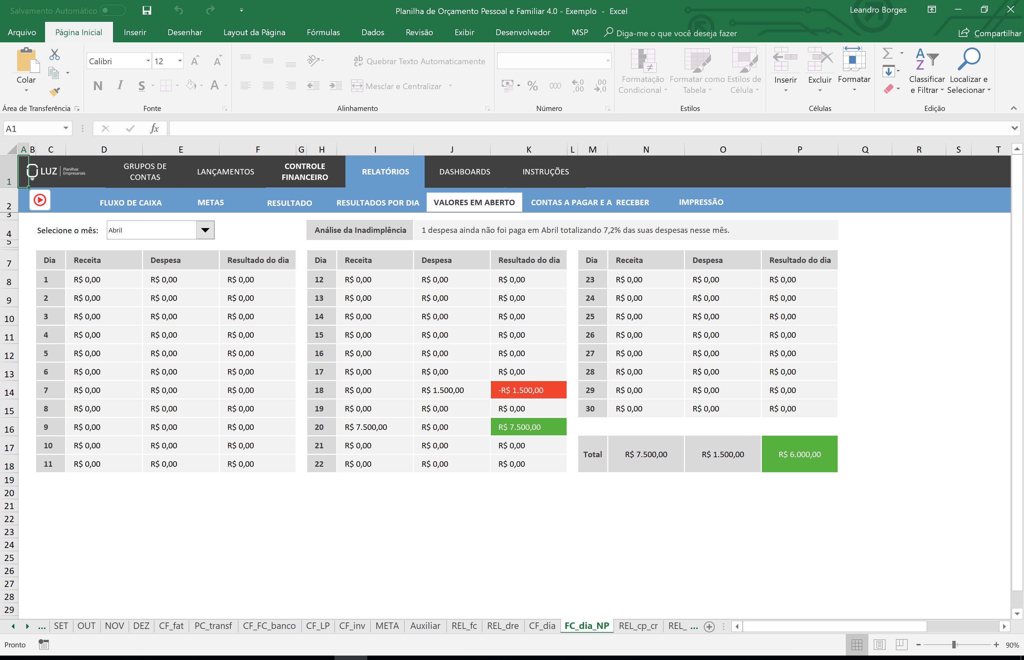Screen dimensions: 1024x660
Task: Apply percentage number format
Action: click(532, 86)
